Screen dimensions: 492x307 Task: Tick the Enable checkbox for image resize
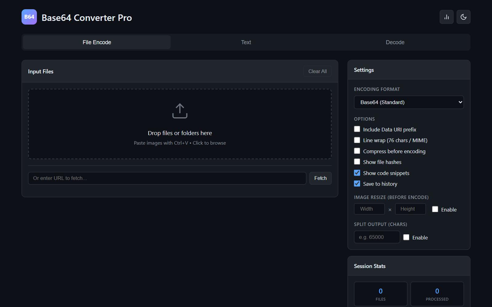click(x=435, y=209)
